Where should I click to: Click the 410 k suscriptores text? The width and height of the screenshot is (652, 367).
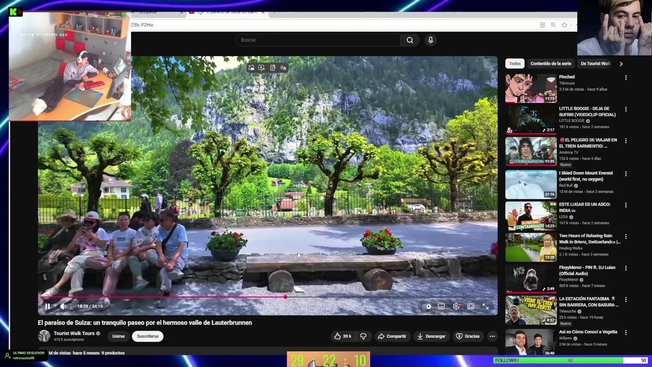pyautogui.click(x=69, y=339)
